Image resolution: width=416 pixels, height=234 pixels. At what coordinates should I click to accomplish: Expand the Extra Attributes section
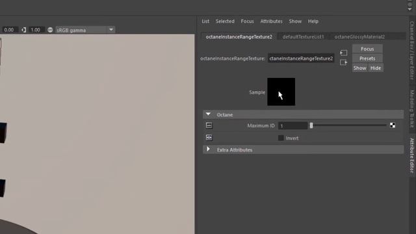(208, 149)
